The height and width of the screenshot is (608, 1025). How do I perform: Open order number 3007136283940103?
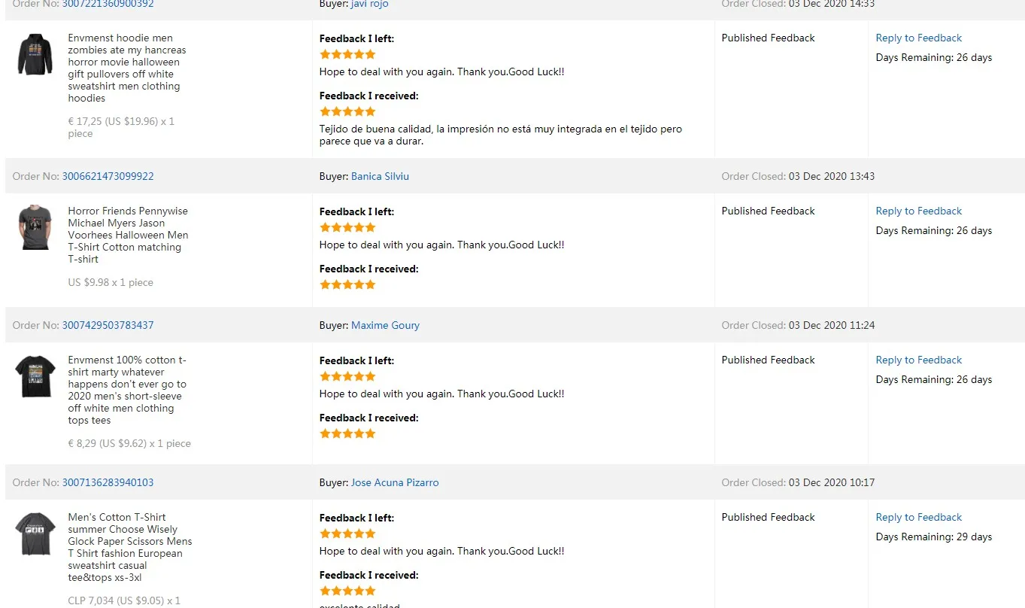[108, 482]
